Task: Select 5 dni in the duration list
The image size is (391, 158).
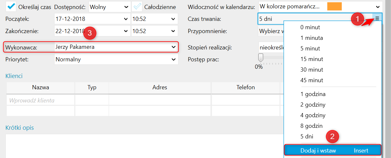Action: pyautogui.click(x=307, y=136)
